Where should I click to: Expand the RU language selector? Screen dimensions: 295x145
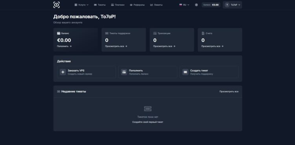[x=184, y=5]
